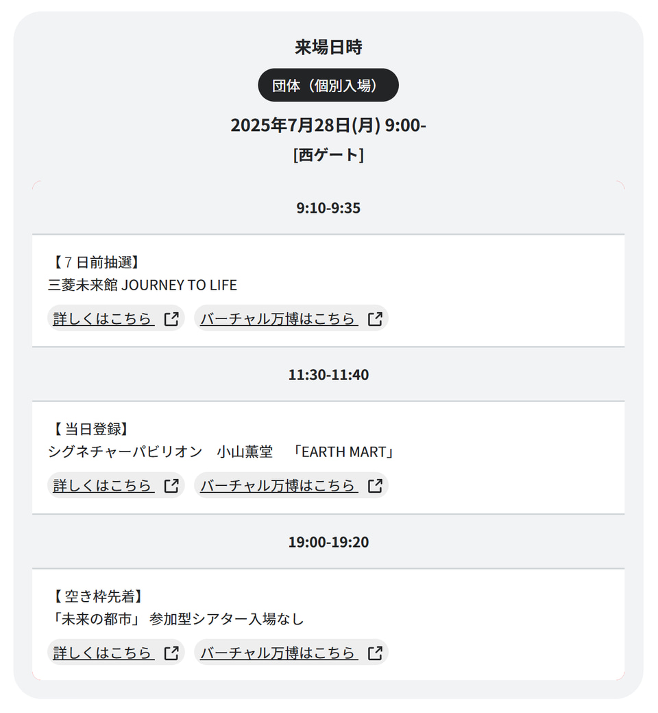Click the 11:30-11:40 time header

[x=328, y=375]
